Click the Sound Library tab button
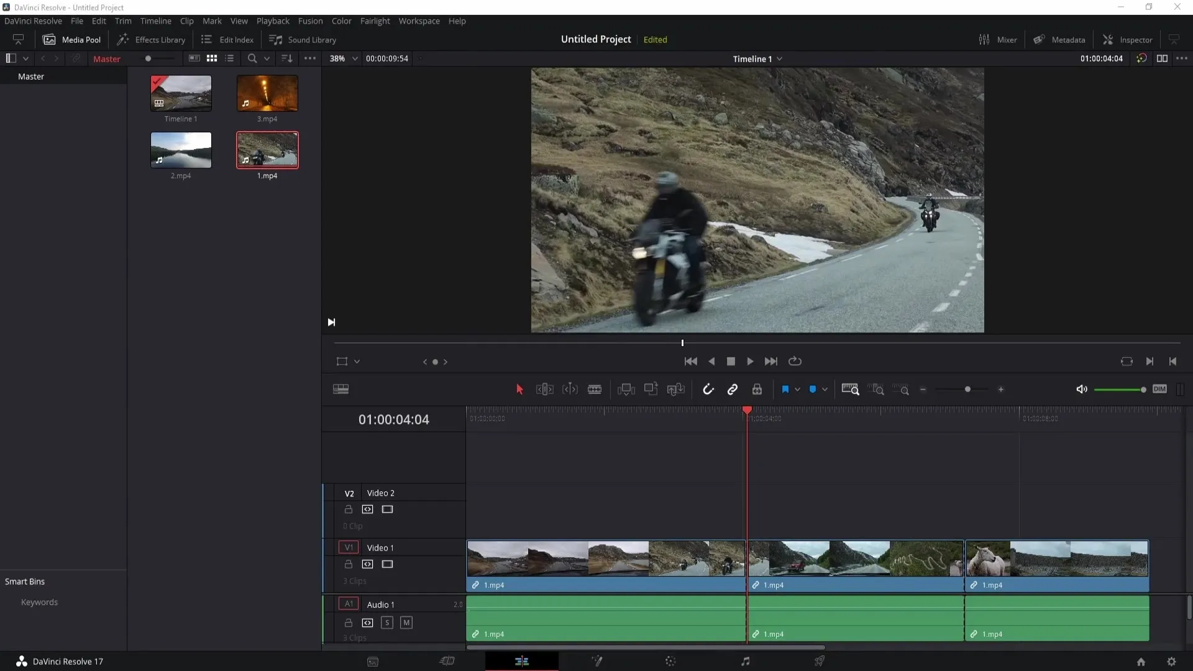Viewport: 1193px width, 671px height. 303,39
